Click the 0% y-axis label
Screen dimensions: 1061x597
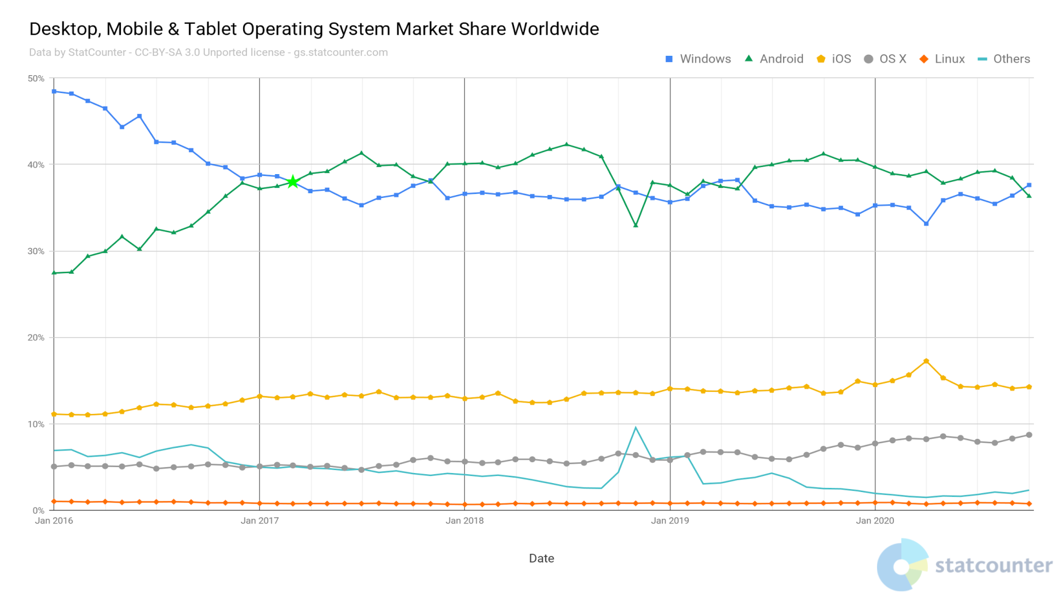38,510
